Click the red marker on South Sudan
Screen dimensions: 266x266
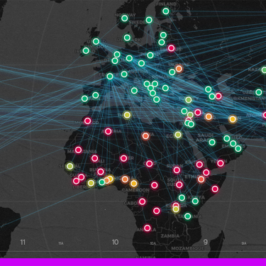pyautogui.click(x=179, y=184)
